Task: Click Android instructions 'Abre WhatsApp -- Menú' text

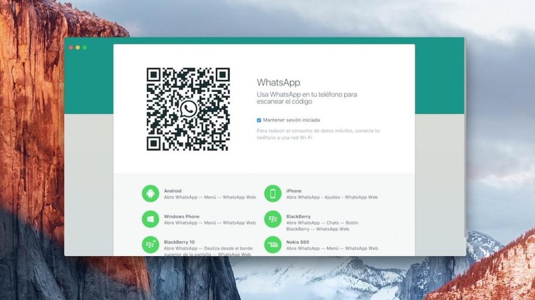Action: [210, 197]
